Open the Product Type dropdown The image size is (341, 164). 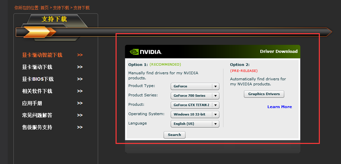pyautogui.click(x=195, y=86)
